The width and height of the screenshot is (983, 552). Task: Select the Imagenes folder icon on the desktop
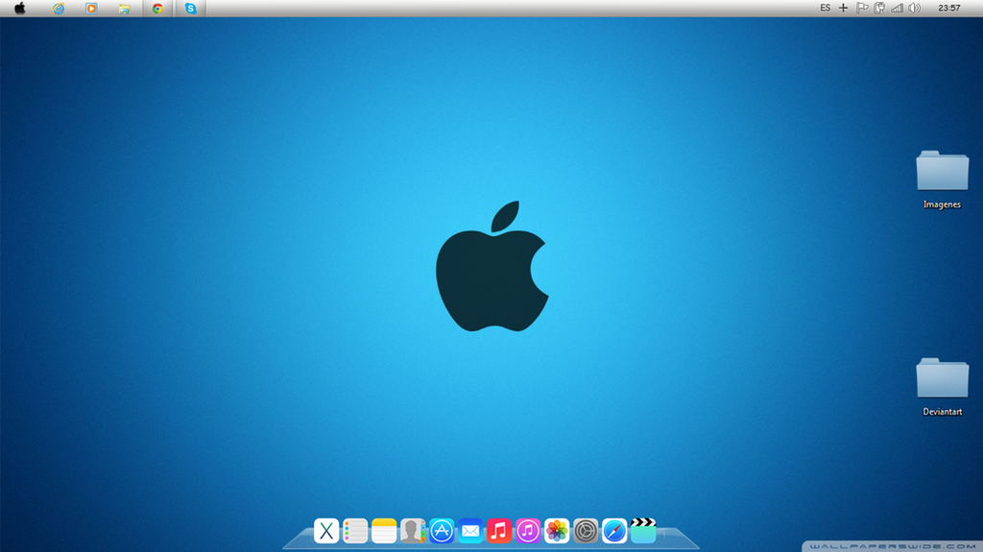[943, 170]
